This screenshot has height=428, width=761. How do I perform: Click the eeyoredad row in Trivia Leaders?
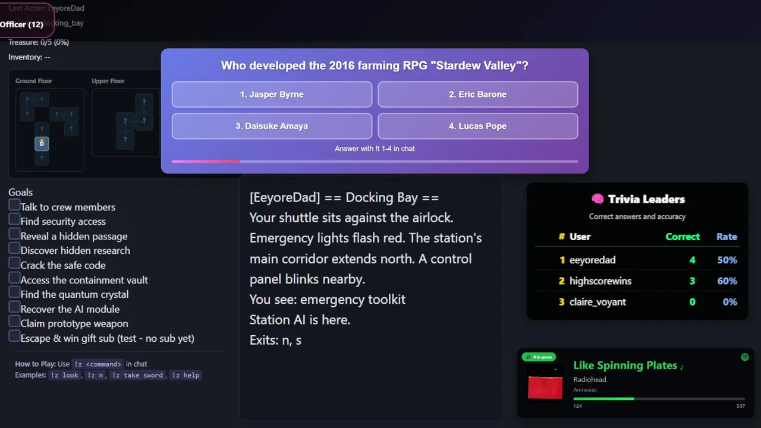[x=637, y=260]
